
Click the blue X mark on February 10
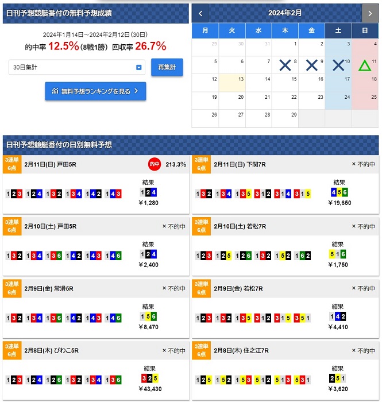[338, 65]
